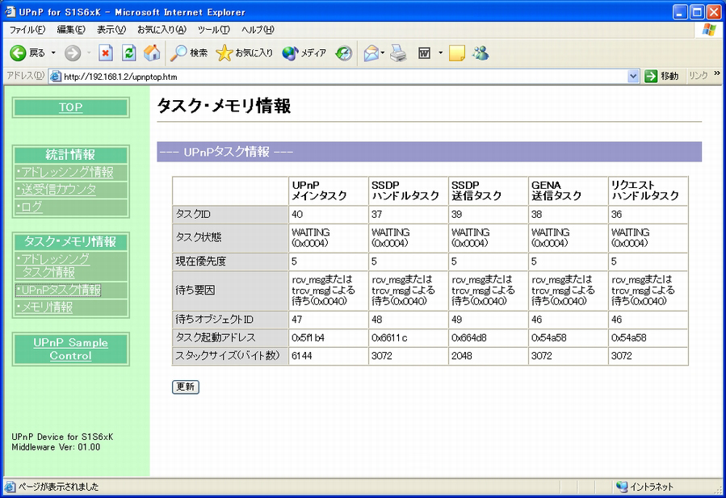Open the Forward button history dropdown arrow
The height and width of the screenshot is (498, 726).
point(89,53)
